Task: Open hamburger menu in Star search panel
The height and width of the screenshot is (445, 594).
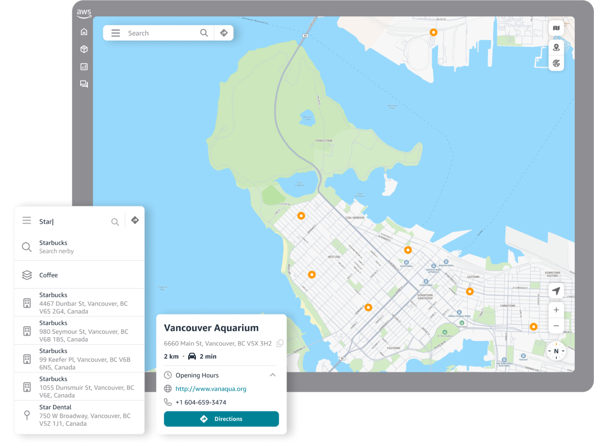Action: click(x=27, y=221)
